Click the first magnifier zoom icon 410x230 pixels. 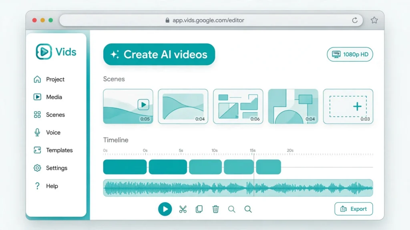[232, 209]
